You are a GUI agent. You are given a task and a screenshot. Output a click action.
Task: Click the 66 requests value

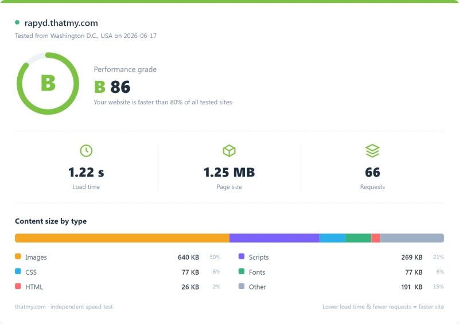372,172
